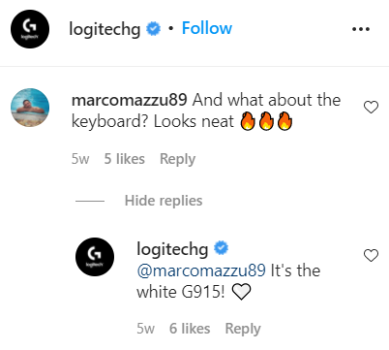View the 5 likes on the comment
389x350 pixels.
pos(125,159)
